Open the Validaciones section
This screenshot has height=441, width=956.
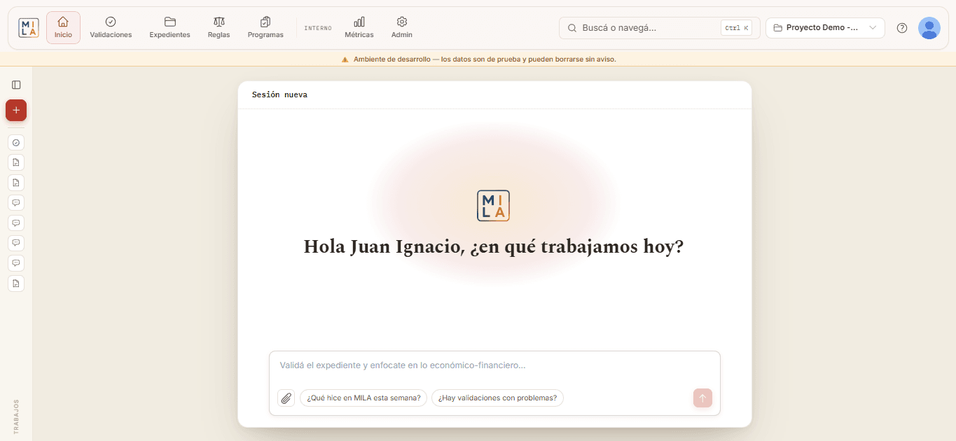[111, 28]
